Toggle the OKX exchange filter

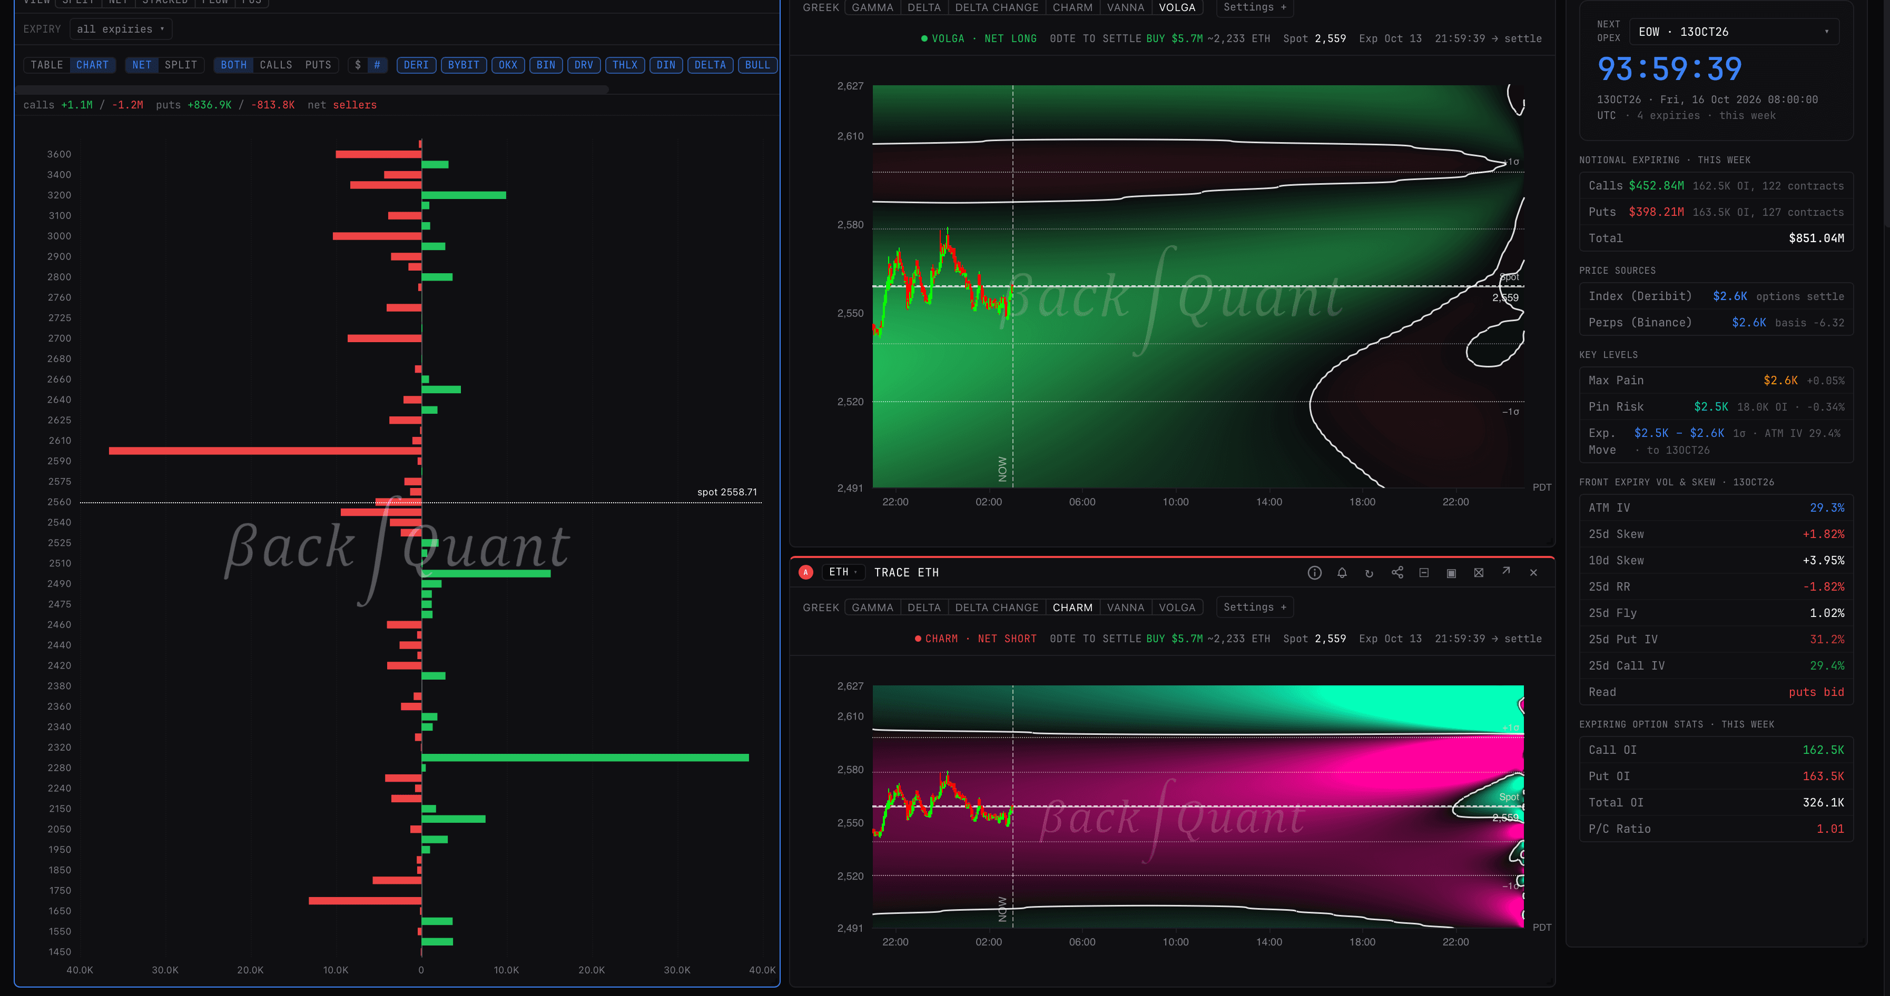click(x=508, y=65)
